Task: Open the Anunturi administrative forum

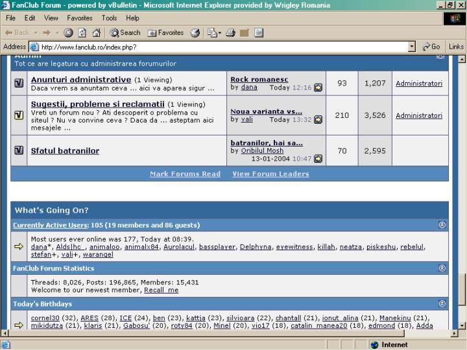Action: click(x=81, y=80)
